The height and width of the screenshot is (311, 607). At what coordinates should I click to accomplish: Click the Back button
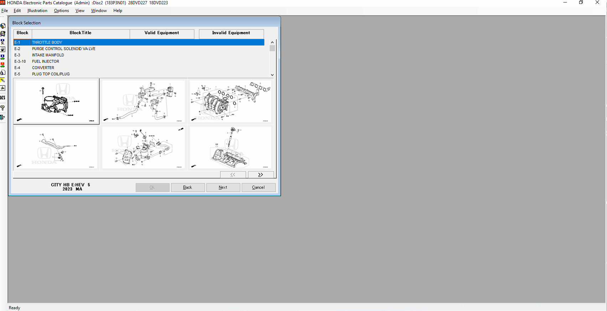[188, 187]
